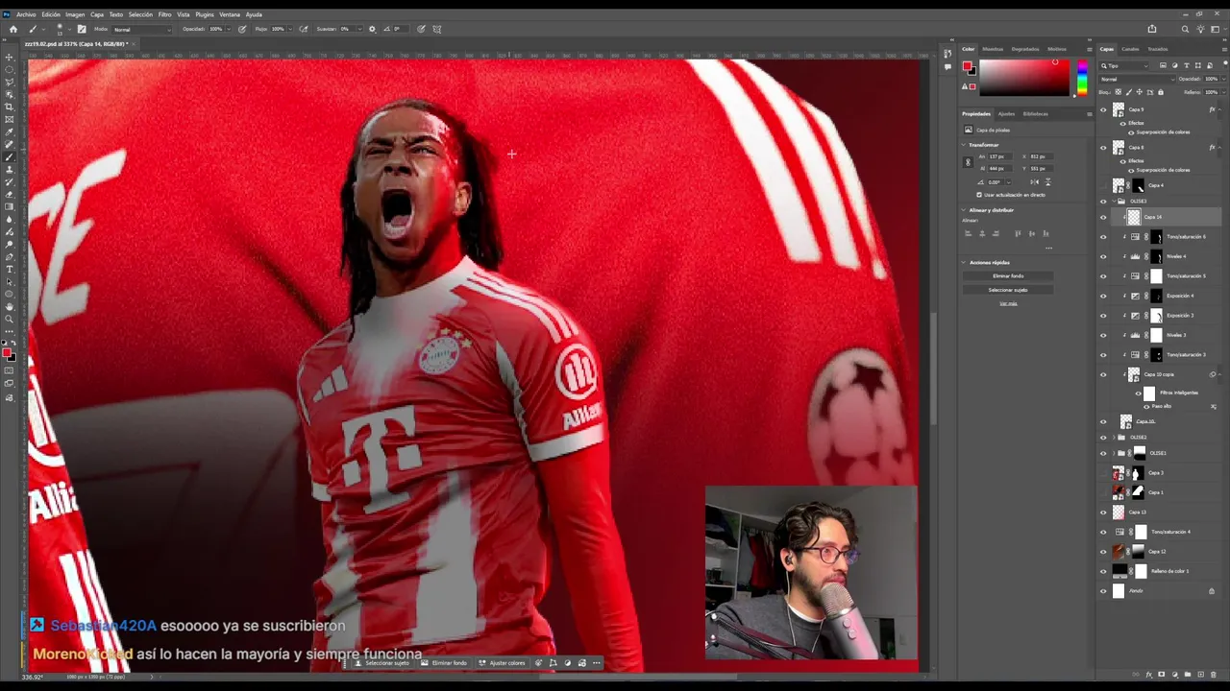This screenshot has height=691, width=1230.
Task: Open the brush Modo Normal dropdown
Action: tap(140, 29)
